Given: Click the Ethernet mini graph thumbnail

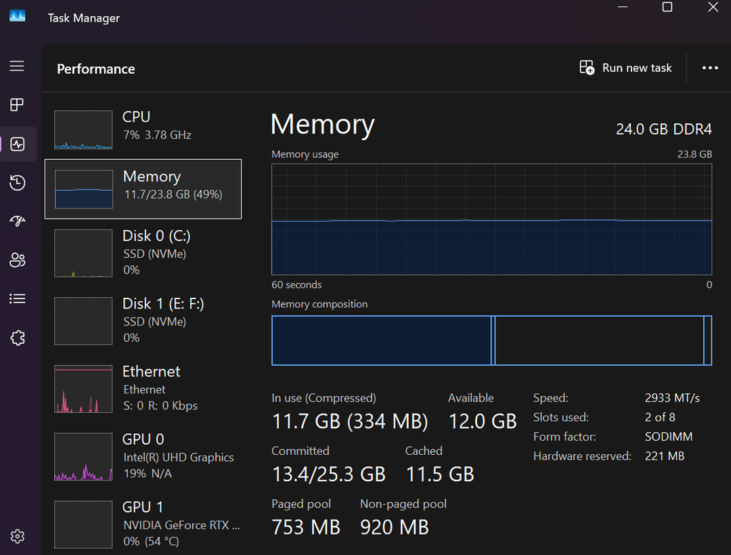Looking at the screenshot, I should click(83, 388).
